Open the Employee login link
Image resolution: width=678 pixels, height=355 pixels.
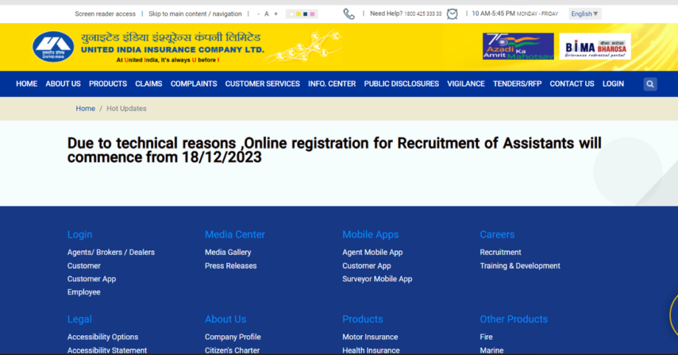pyautogui.click(x=84, y=292)
